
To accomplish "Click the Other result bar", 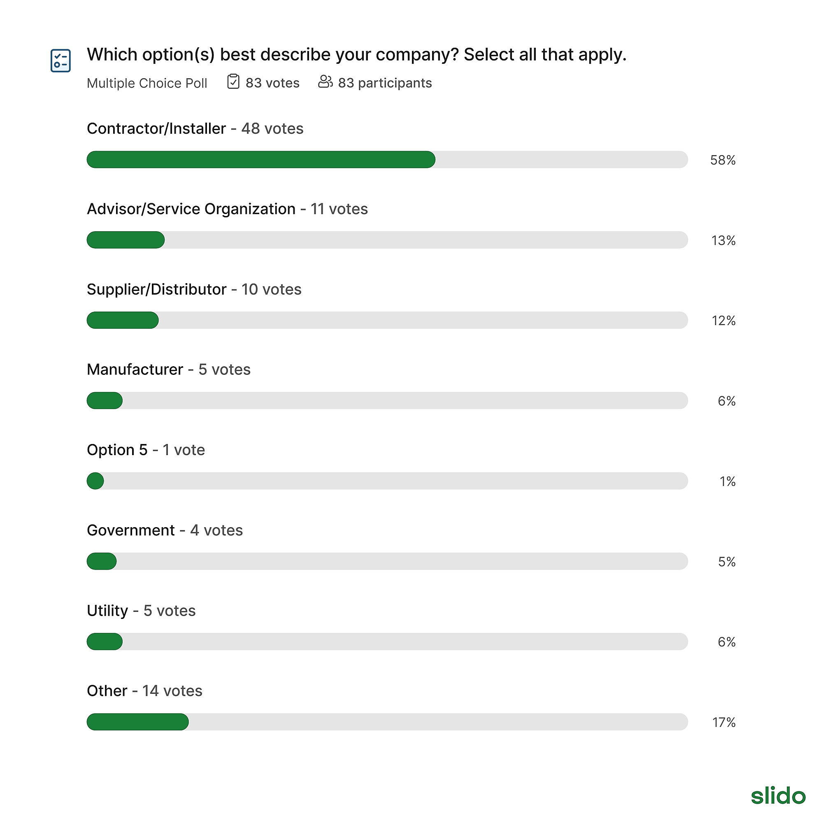I will pos(387,722).
